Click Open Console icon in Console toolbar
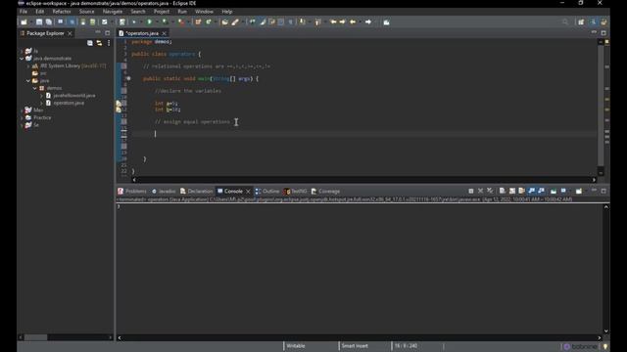Image resolution: width=627 pixels, height=352 pixels. click(579, 192)
